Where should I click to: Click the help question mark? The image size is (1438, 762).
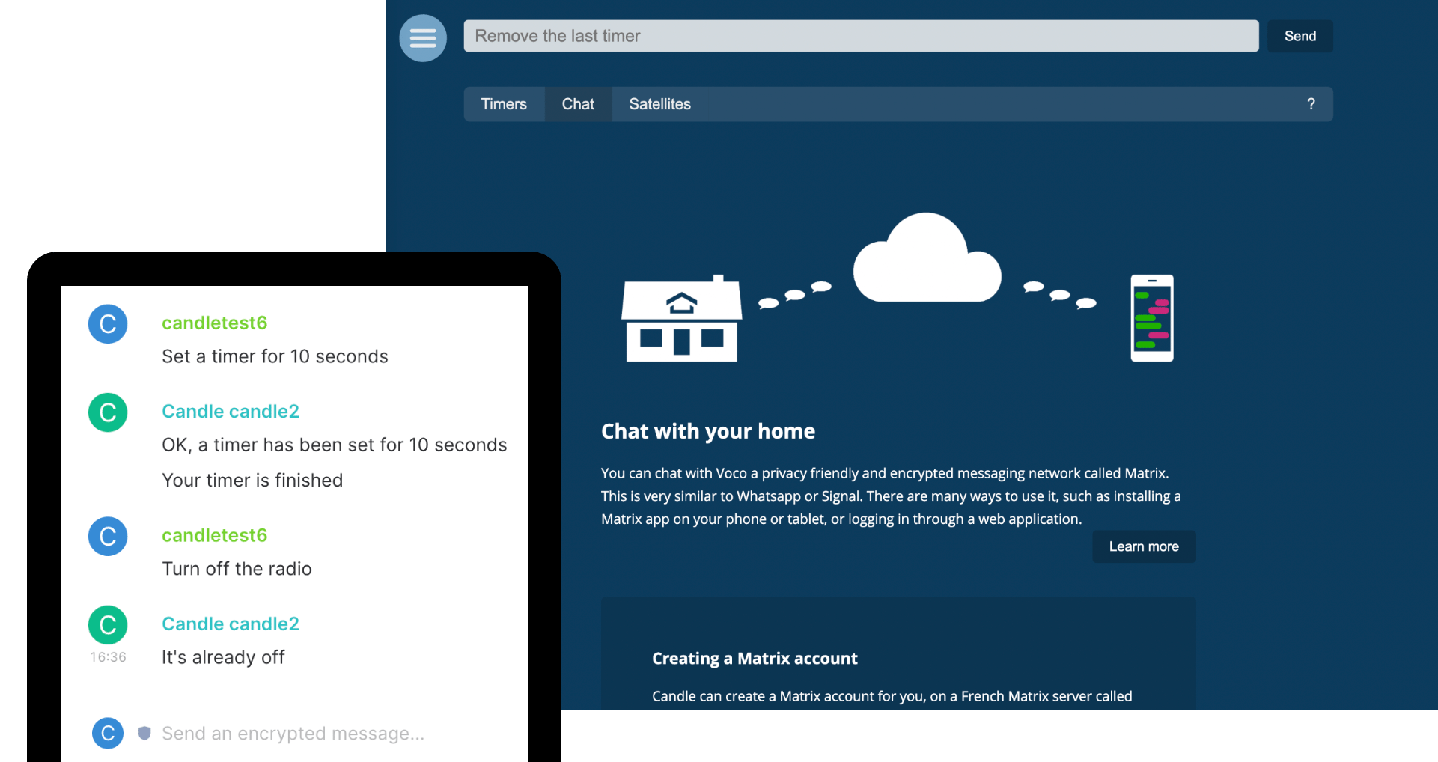tap(1311, 104)
